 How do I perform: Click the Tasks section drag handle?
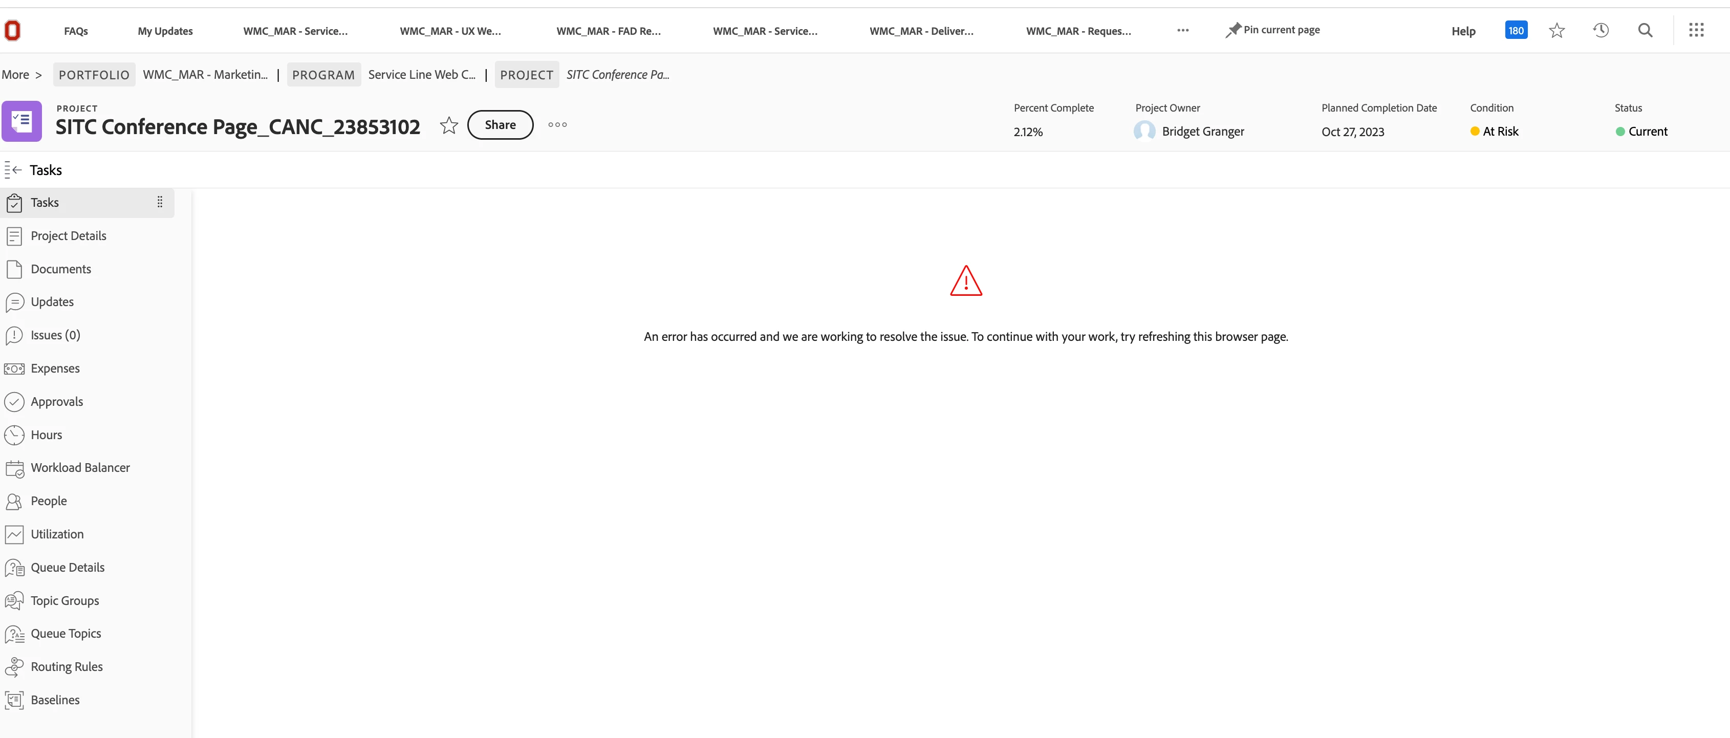(x=160, y=202)
